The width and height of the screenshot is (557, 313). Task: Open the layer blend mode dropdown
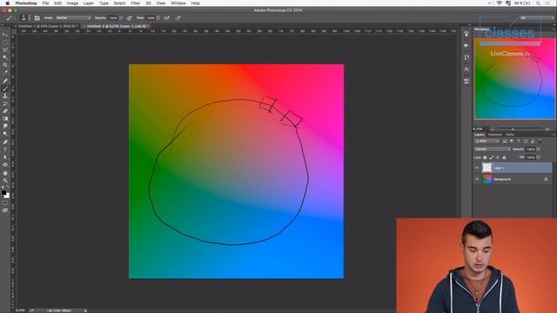click(x=493, y=149)
